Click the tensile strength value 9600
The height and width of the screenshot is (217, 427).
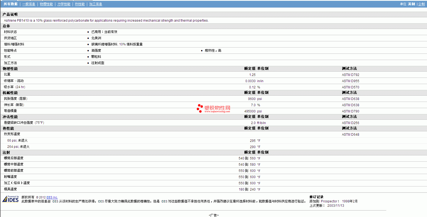tap(252, 99)
